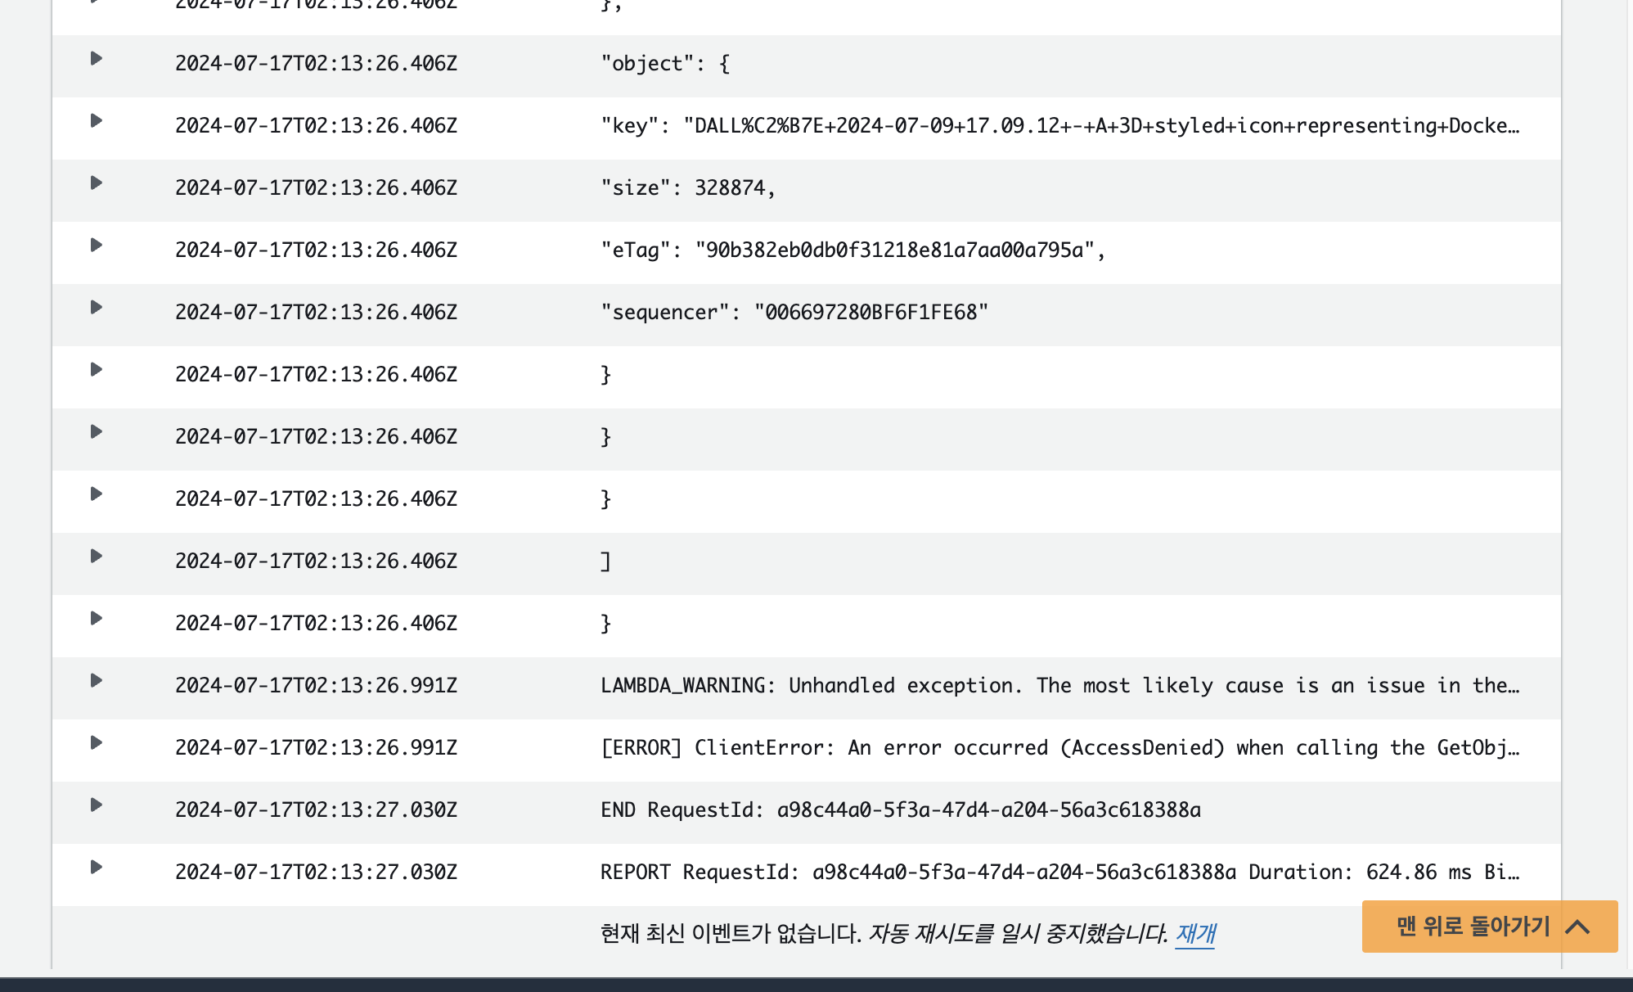The width and height of the screenshot is (1633, 992).
Task: Expand the "eTag" log row
Action: (96, 246)
